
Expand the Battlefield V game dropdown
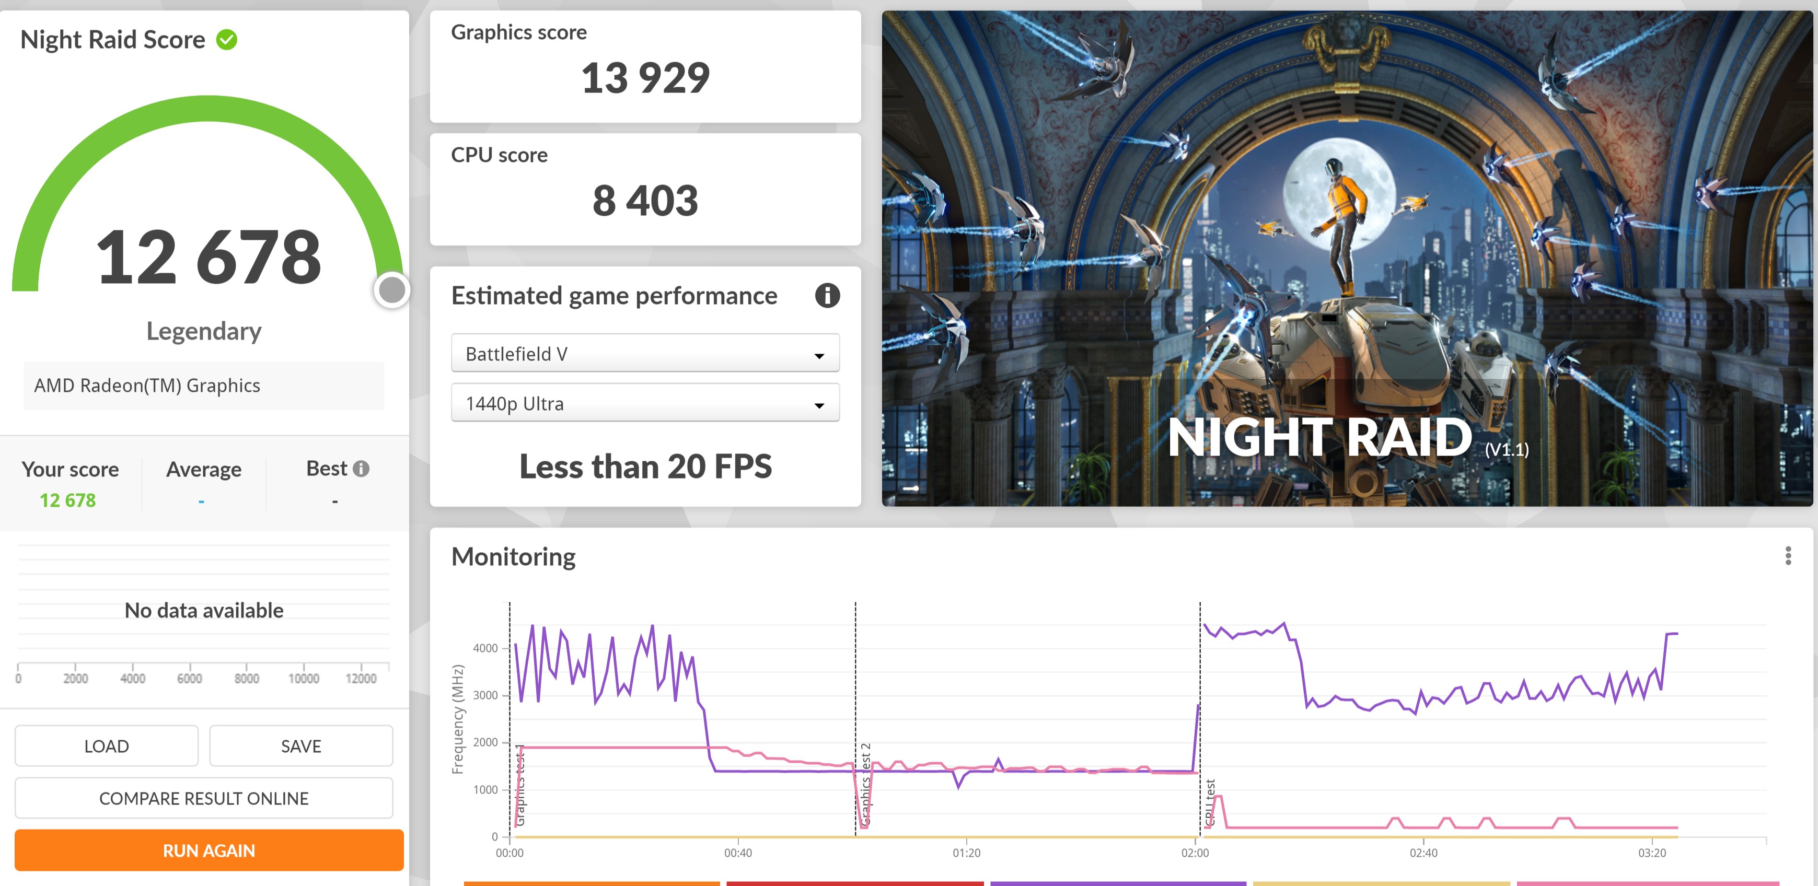[645, 354]
